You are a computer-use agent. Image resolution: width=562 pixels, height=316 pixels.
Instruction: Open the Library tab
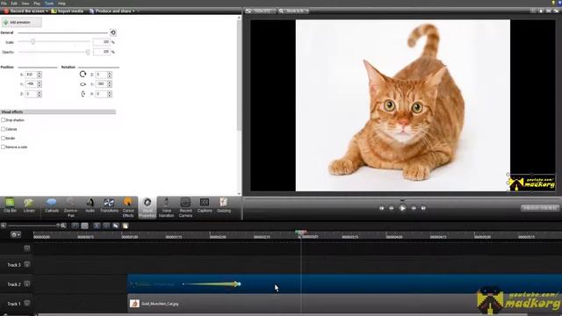point(29,206)
